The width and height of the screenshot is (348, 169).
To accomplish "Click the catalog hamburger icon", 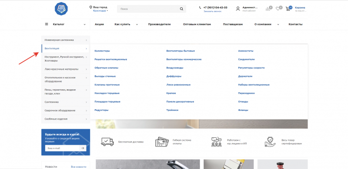I will 47,24.
